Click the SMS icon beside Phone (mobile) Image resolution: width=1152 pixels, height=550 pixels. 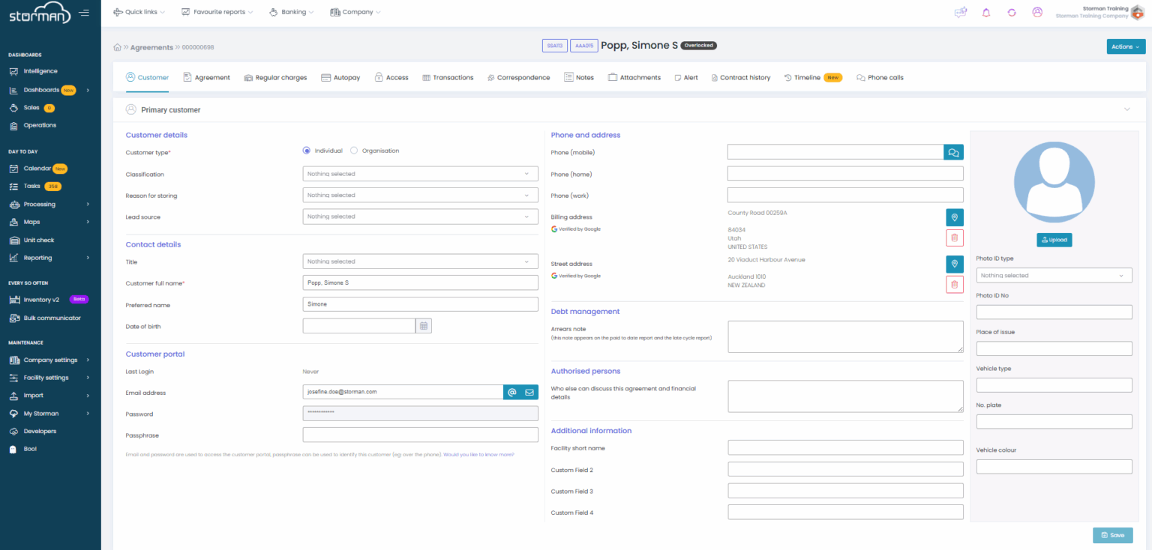point(953,152)
